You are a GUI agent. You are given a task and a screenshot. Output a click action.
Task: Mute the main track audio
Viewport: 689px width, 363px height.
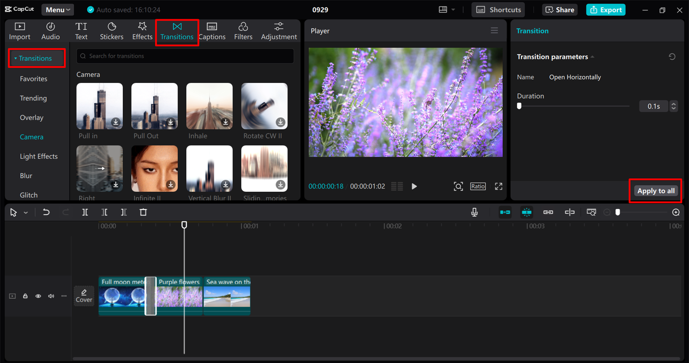51,296
